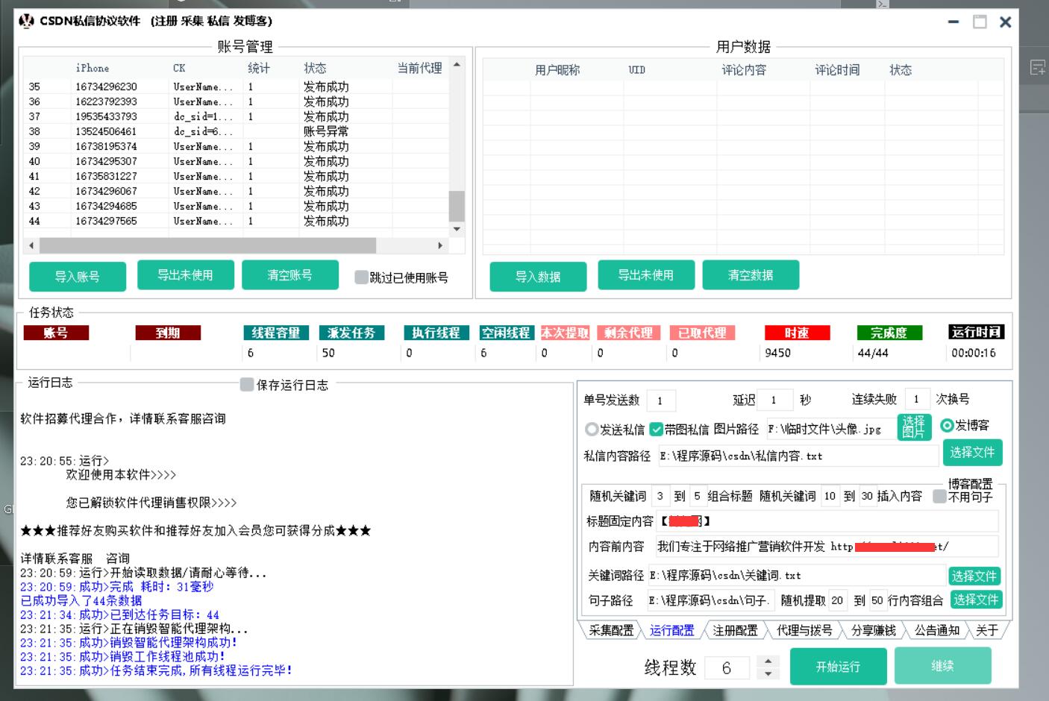The image size is (1049, 701).
Task: Click the 选择图片 image picker button
Action: pyautogui.click(x=913, y=427)
